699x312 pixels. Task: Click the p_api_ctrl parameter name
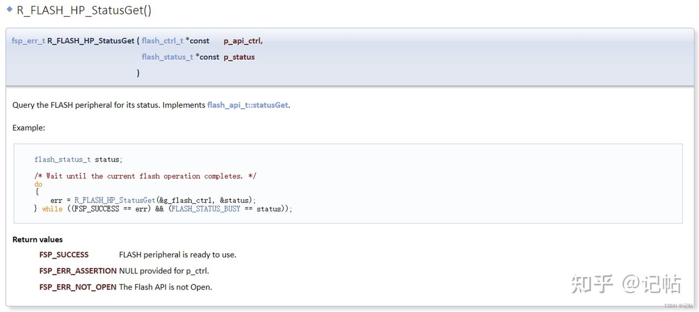click(243, 41)
